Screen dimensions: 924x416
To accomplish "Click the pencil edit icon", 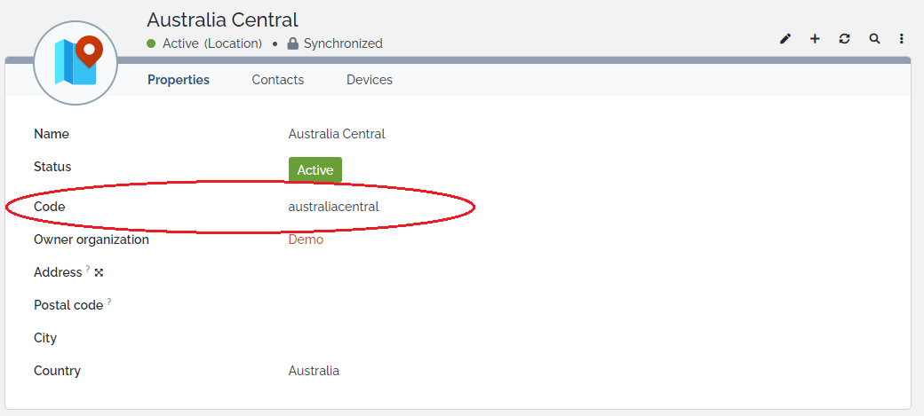I will click(785, 39).
